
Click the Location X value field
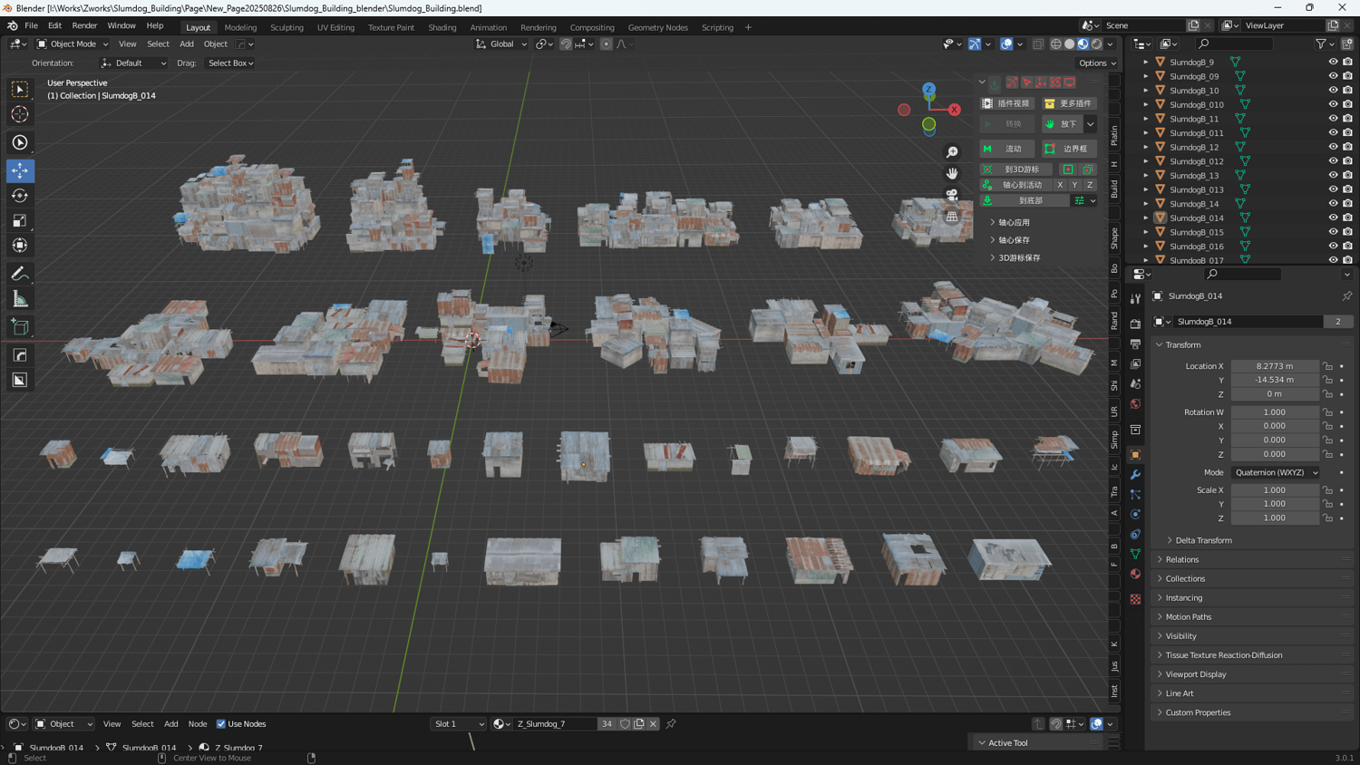tap(1275, 366)
